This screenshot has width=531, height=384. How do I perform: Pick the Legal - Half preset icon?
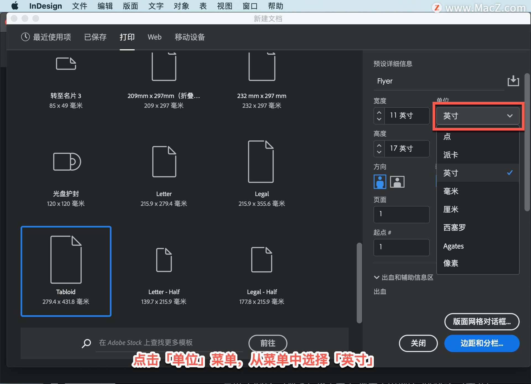262,260
